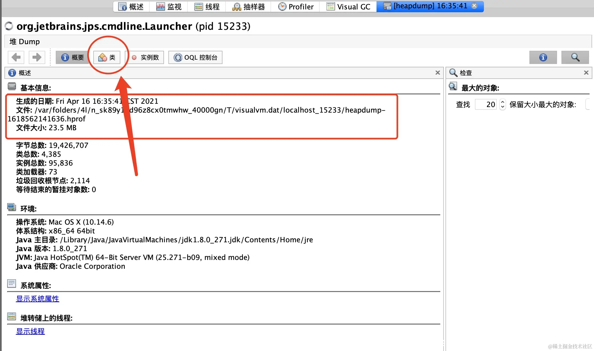
Task: Click the forward navigation arrow
Action: pos(36,57)
